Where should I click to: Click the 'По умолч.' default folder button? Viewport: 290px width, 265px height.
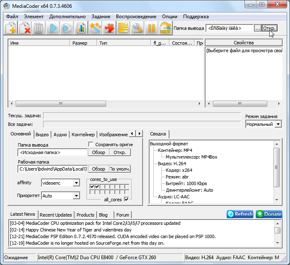coord(120,169)
